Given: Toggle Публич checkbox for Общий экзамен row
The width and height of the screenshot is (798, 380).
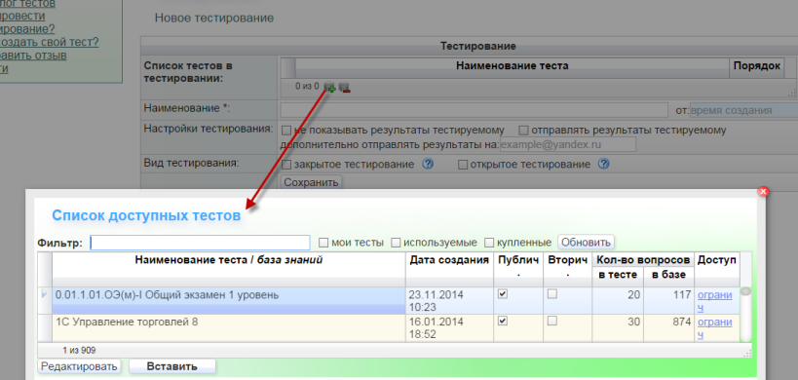Looking at the screenshot, I should point(503,293).
